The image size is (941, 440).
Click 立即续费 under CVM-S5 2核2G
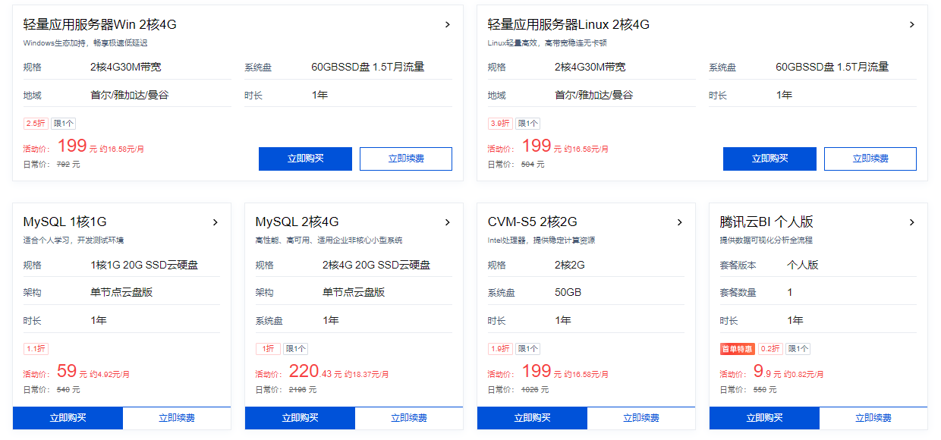click(x=641, y=418)
